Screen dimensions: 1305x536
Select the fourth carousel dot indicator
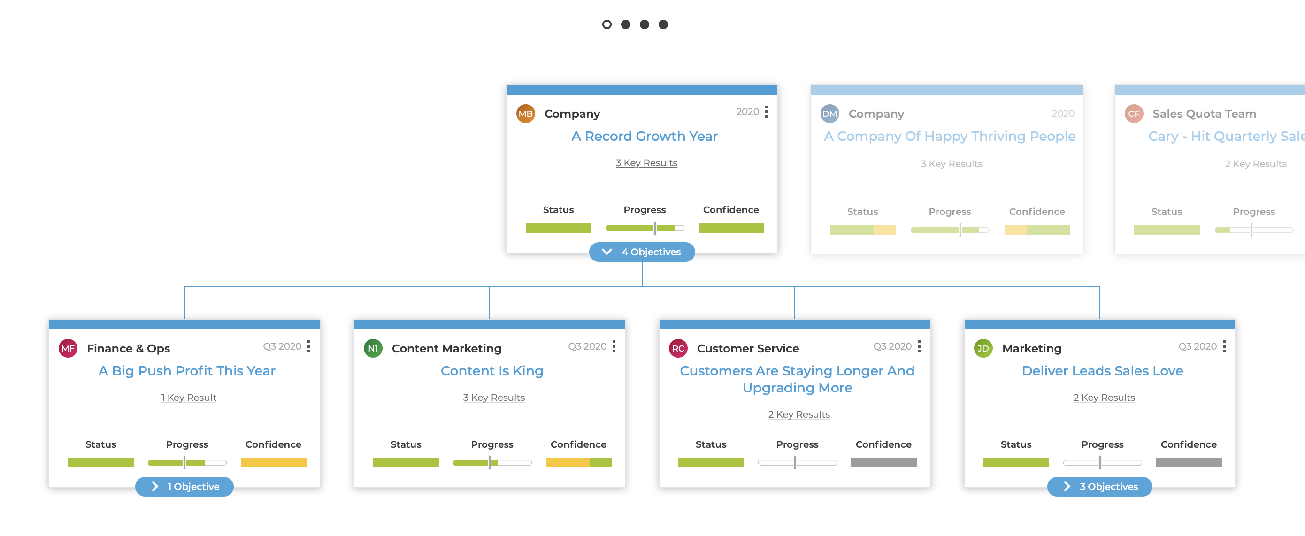663,24
